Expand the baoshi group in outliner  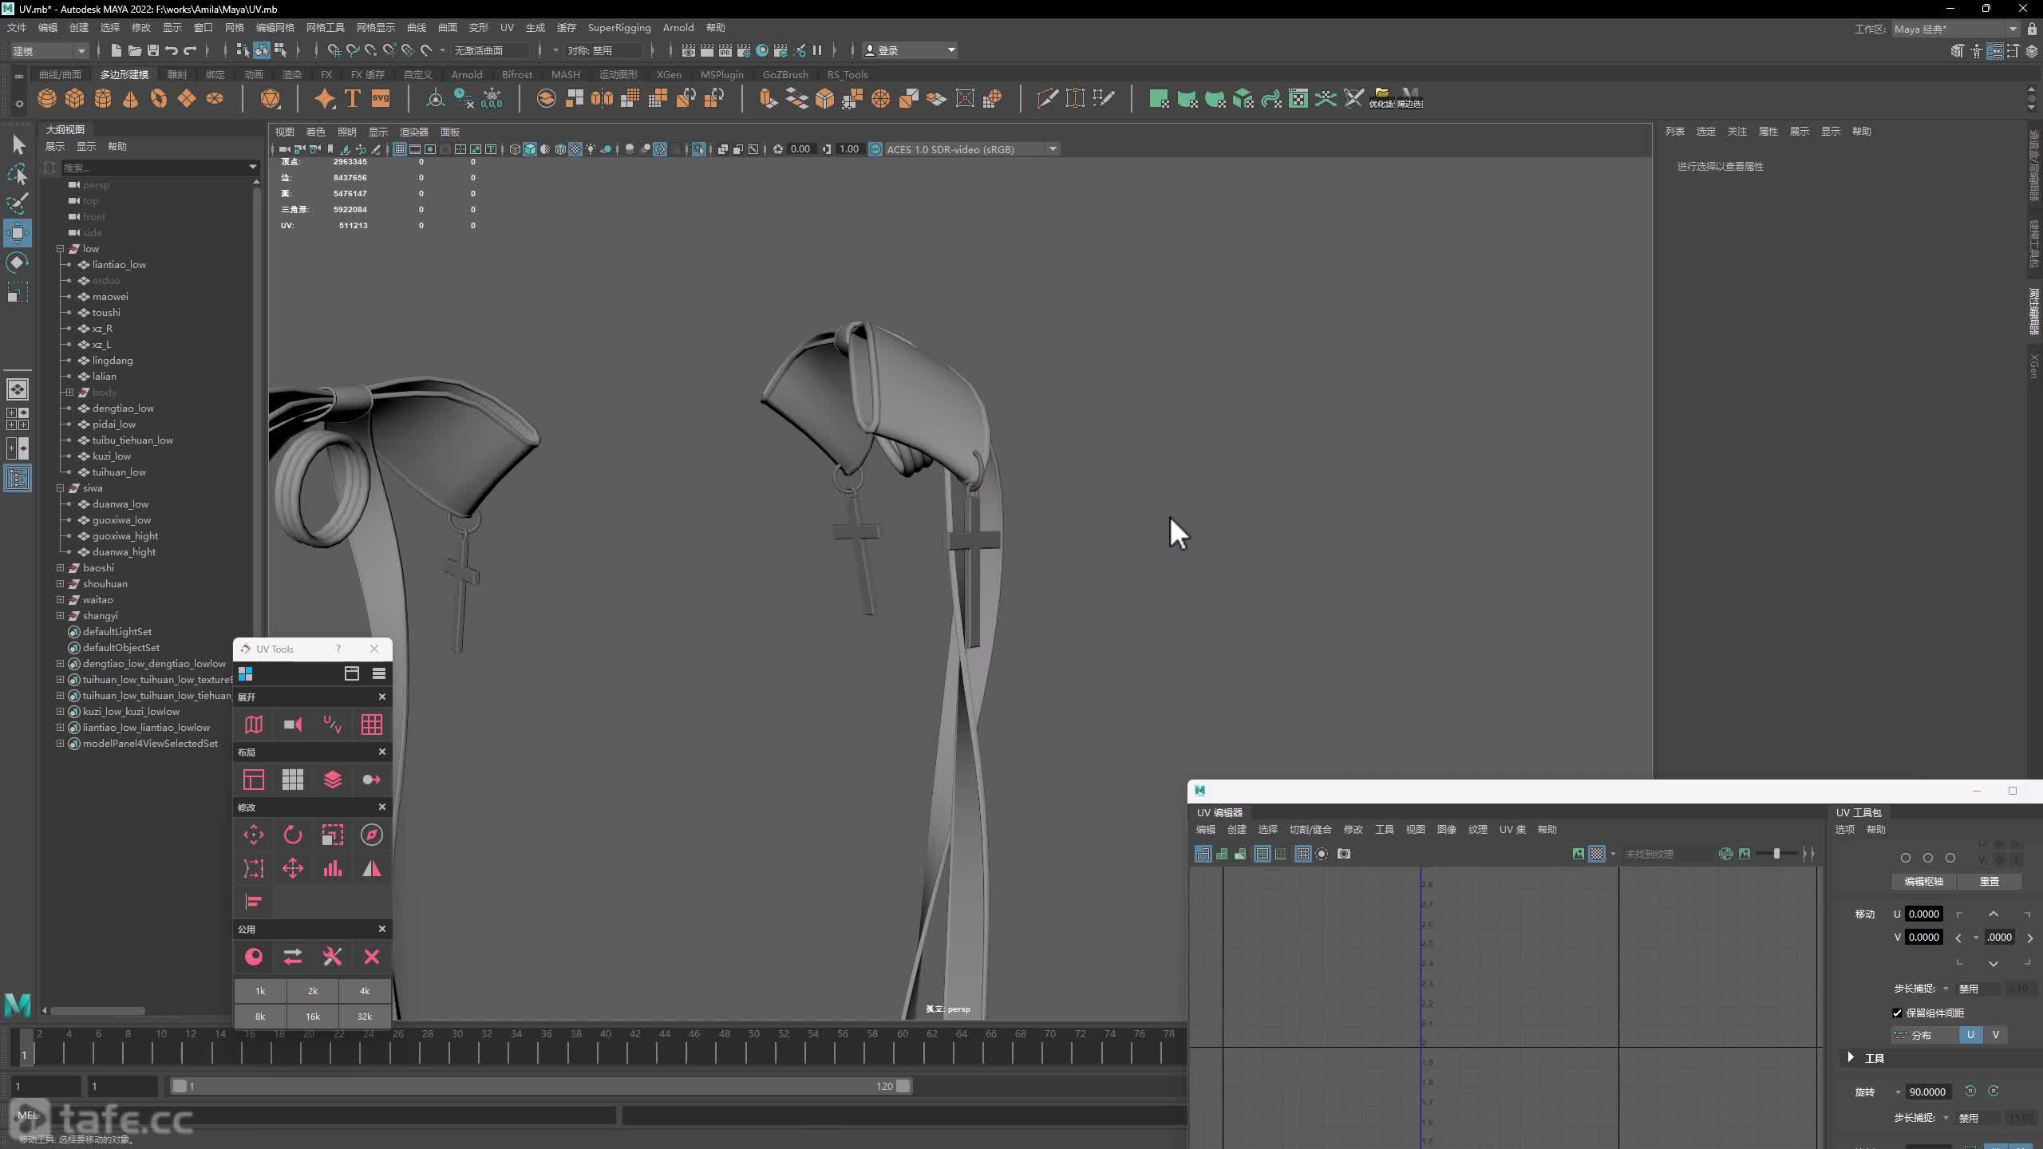pos(60,568)
